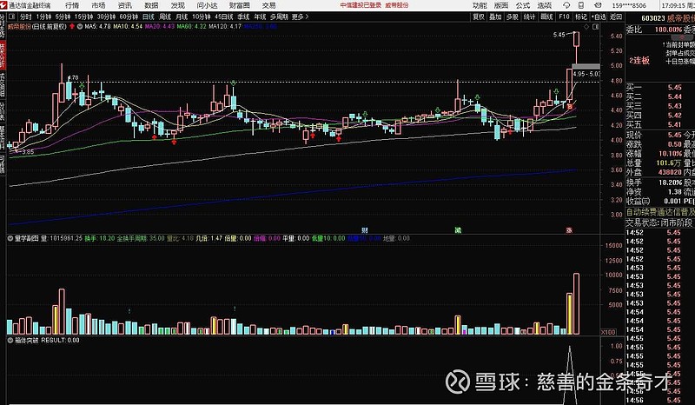Screen dimensions: 695x405
Task: Open the 公式 menu
Action: (523, 5)
